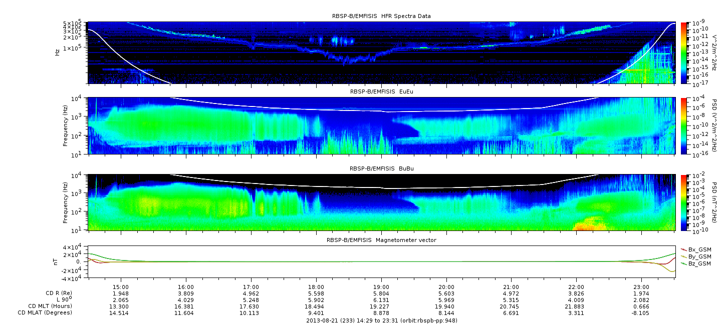Click the red intense patch in BuBu spectrogram
This screenshot has width=725, height=329.
(588, 225)
